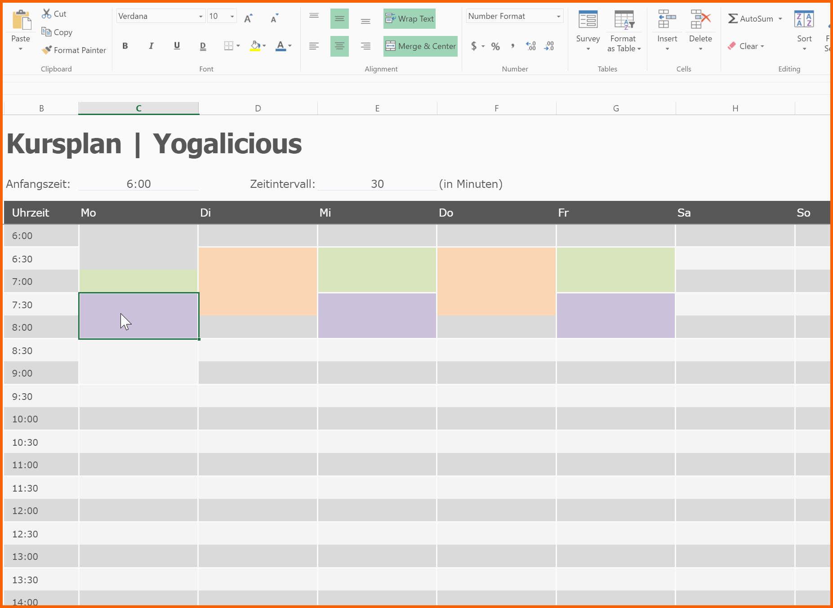Screen dimensions: 833x608
Task: Open the Paste options arrow
Action: tap(21, 49)
